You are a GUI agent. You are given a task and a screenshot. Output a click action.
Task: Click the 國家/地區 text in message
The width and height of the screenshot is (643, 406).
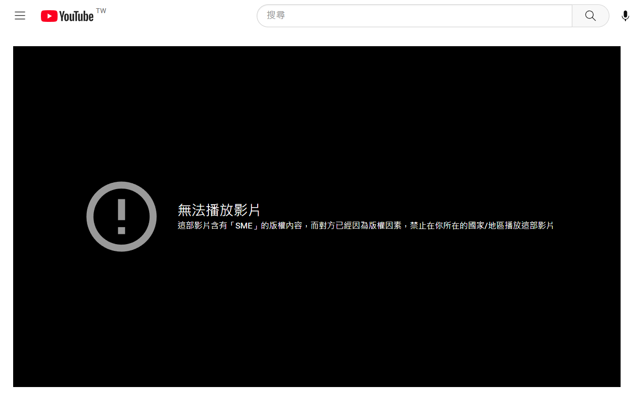[x=487, y=226]
